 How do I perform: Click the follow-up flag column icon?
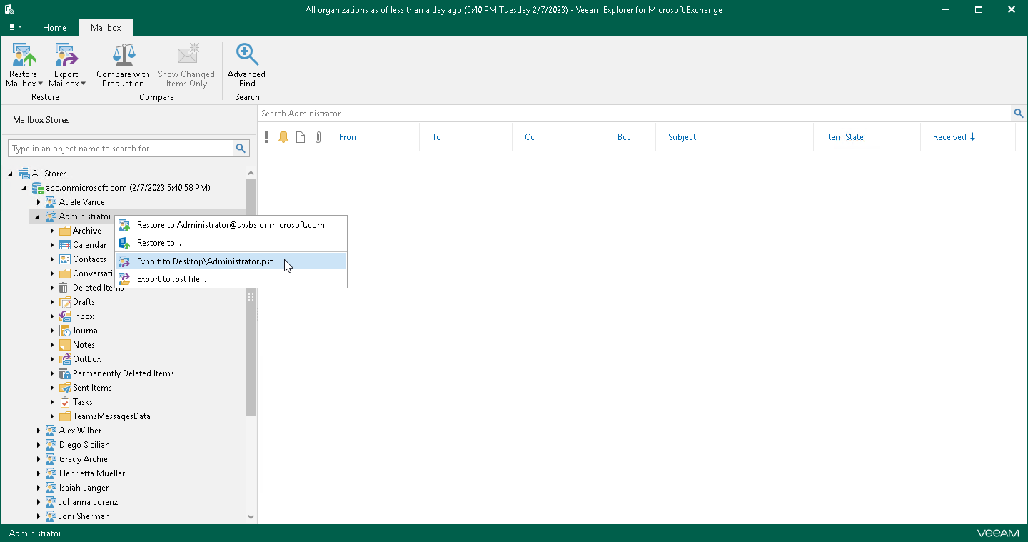(283, 136)
